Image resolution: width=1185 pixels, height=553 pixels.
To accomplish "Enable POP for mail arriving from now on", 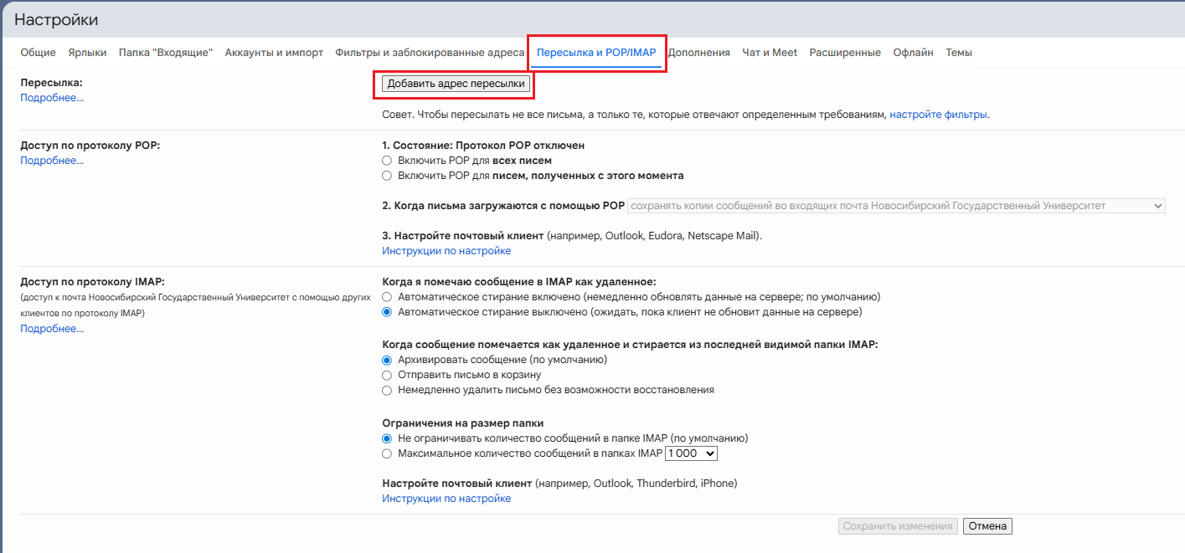I will point(387,176).
